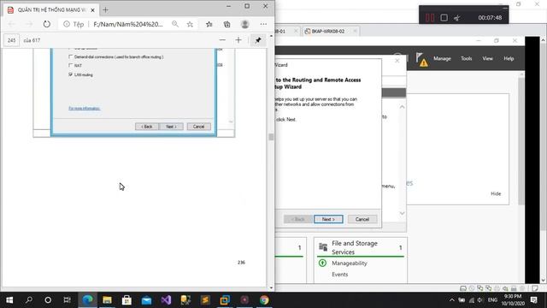Viewport: 547px width, 308px height.
Task: Open Mail app from the taskbar
Action: [x=146, y=300]
